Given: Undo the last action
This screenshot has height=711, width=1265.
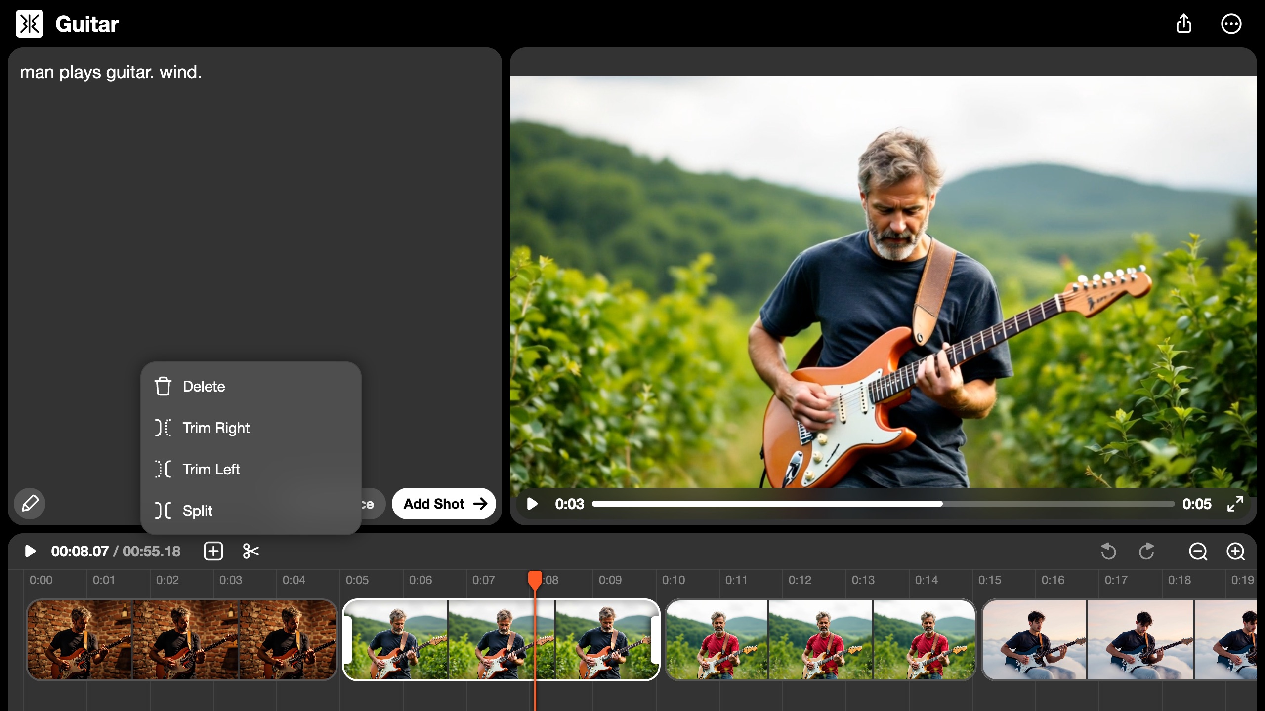Looking at the screenshot, I should pos(1108,551).
